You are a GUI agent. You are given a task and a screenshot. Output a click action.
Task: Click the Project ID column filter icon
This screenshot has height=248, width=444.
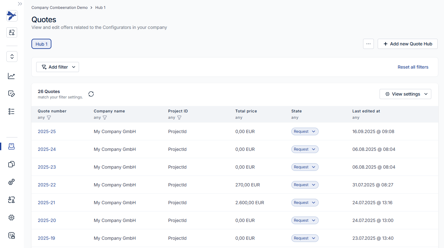coord(179,117)
